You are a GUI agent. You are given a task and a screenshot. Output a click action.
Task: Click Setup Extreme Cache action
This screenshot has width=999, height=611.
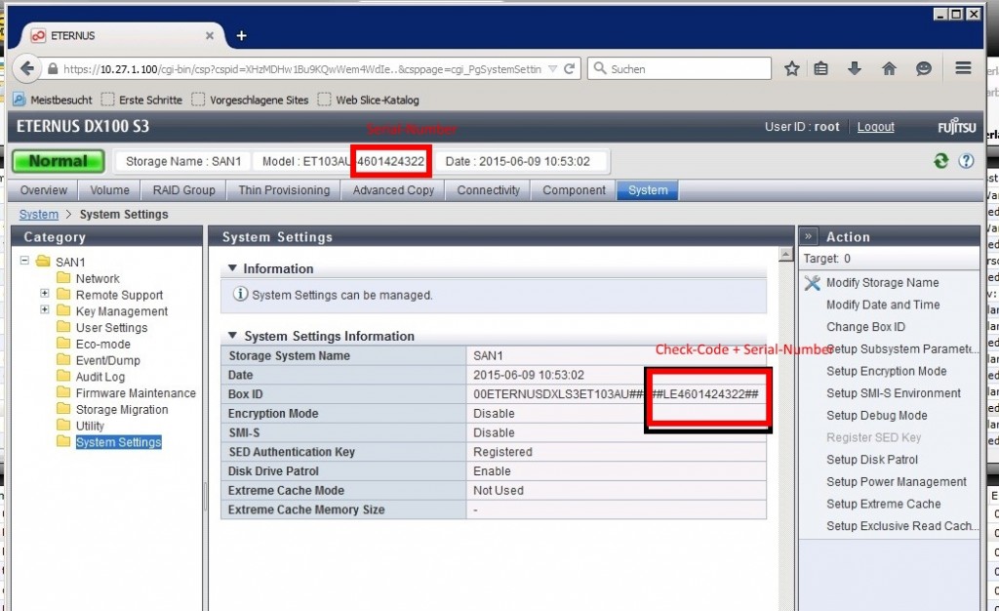pos(883,504)
